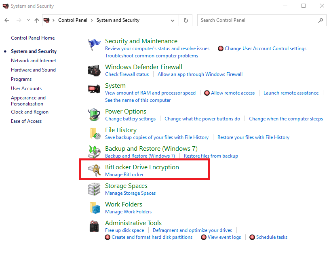Go to Hardware and Sound category
The height and width of the screenshot is (278, 331).
(33, 70)
